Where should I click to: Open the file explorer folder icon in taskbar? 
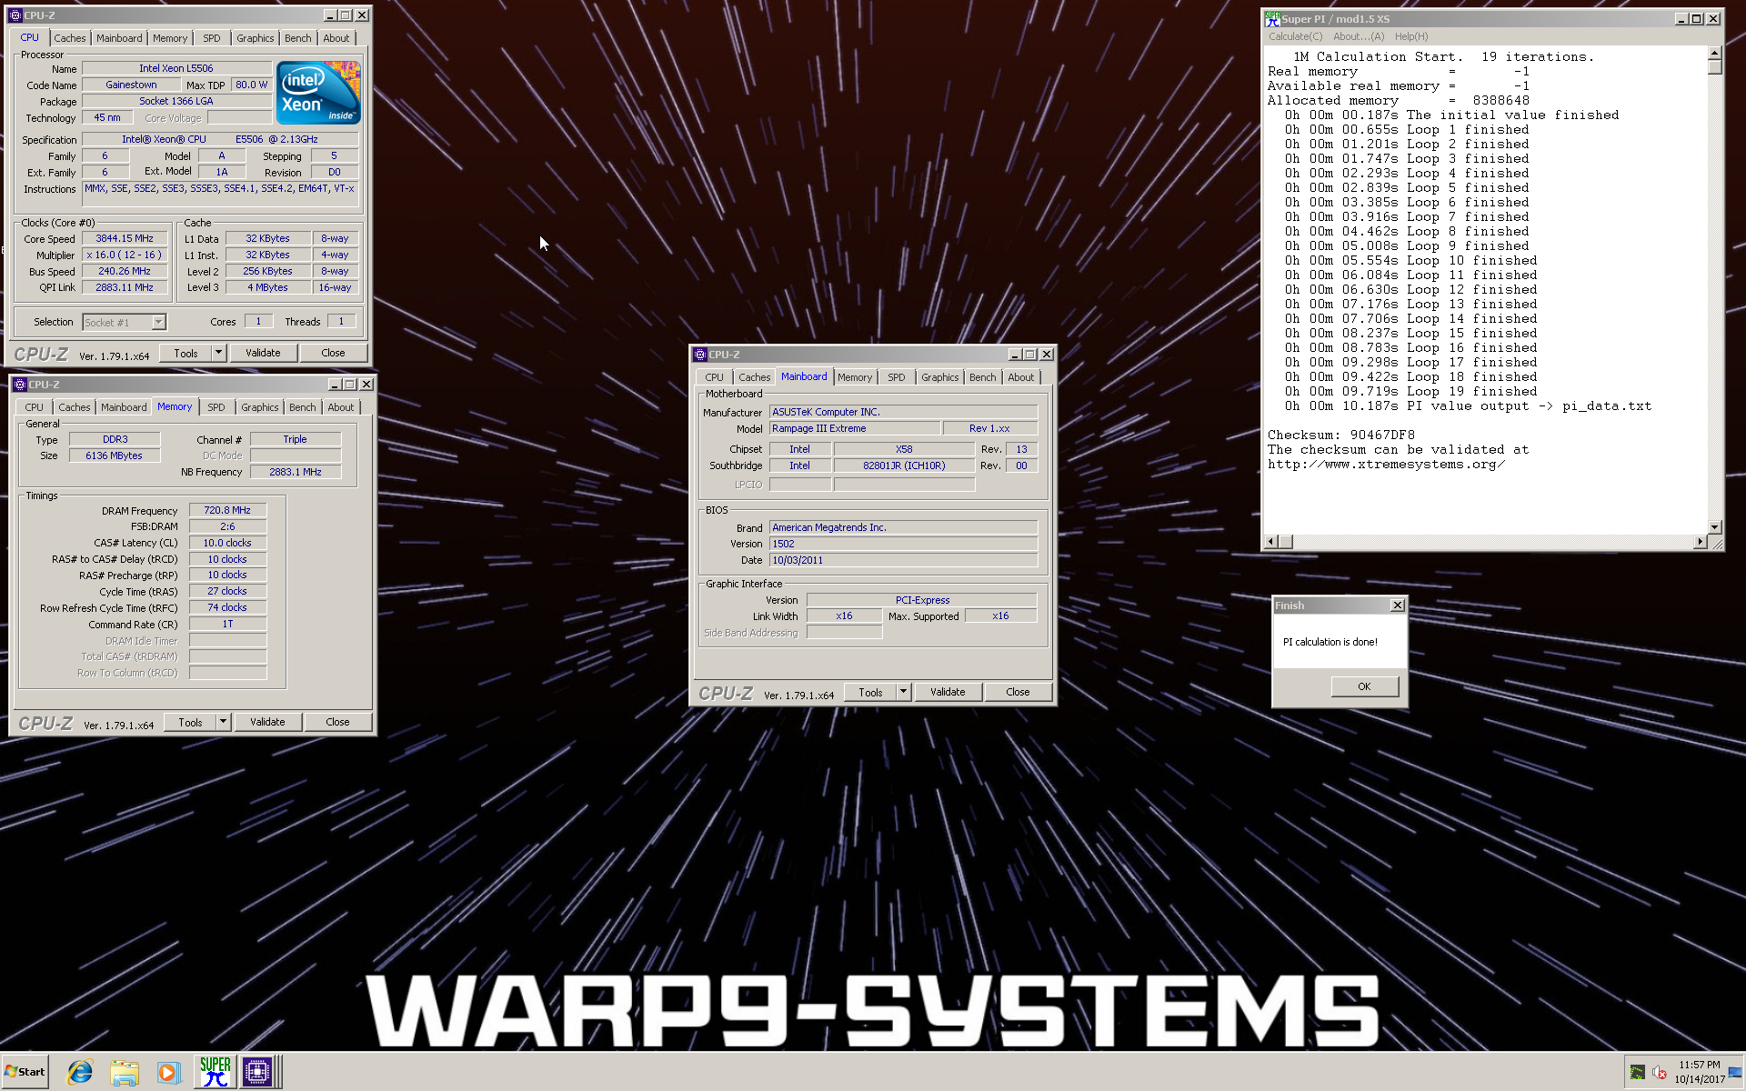coord(124,1072)
